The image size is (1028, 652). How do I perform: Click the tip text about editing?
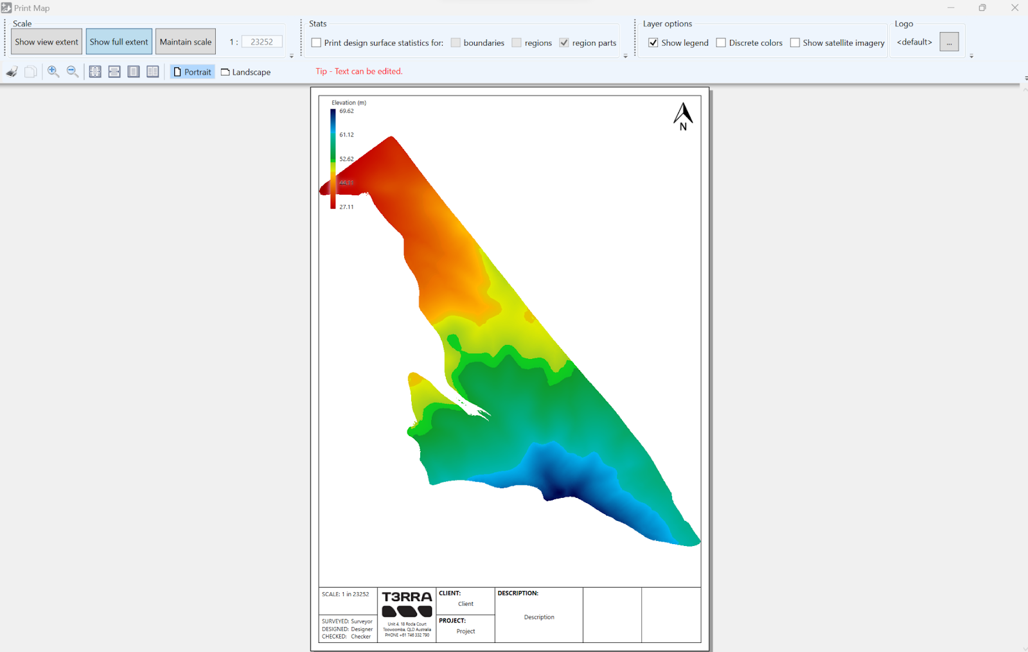tap(359, 71)
